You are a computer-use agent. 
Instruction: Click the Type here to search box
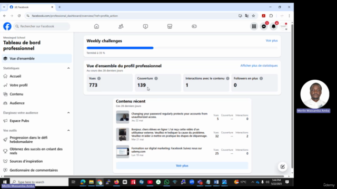40,182
